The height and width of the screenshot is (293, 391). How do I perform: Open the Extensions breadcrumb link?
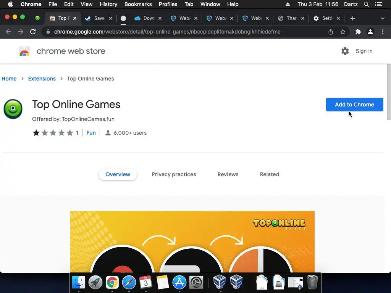click(42, 79)
